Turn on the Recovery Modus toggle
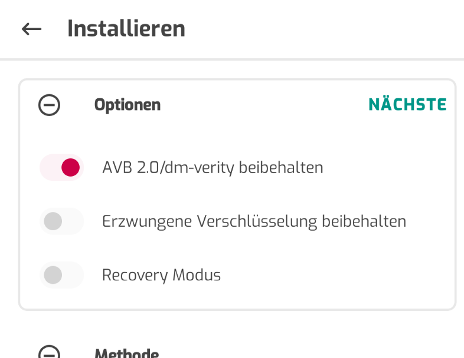This screenshot has height=358, width=464. [61, 275]
